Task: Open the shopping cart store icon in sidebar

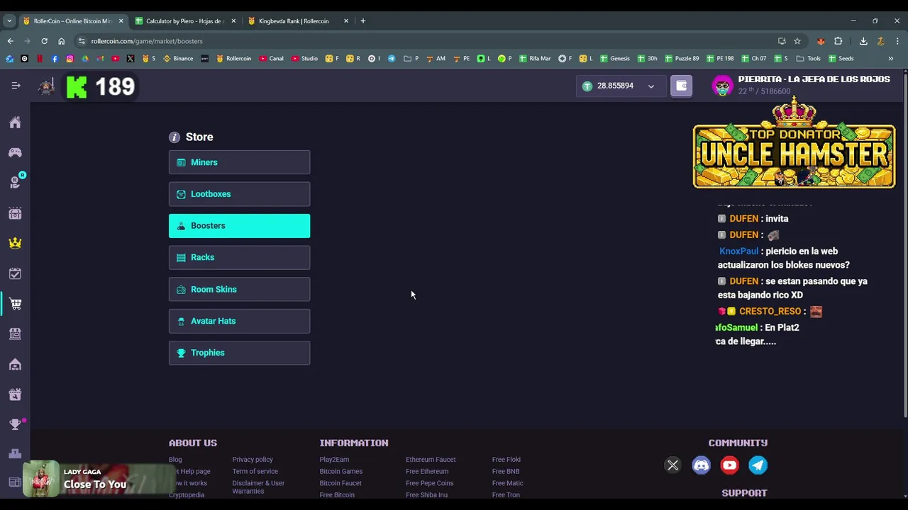Action: click(x=15, y=304)
